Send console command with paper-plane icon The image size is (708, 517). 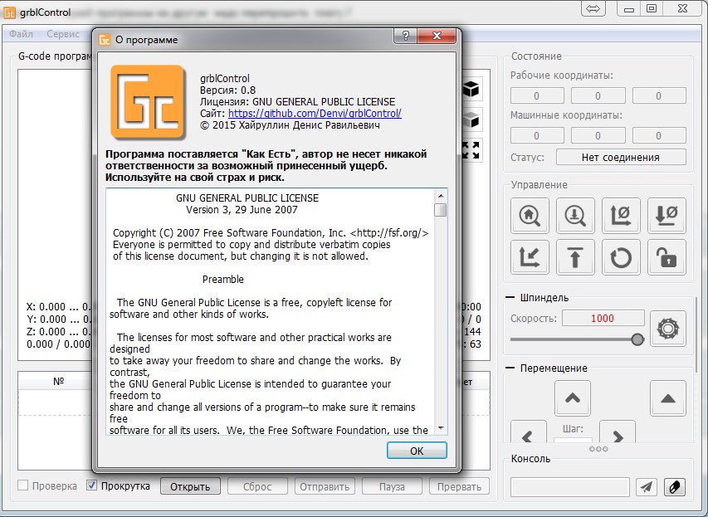(x=647, y=487)
